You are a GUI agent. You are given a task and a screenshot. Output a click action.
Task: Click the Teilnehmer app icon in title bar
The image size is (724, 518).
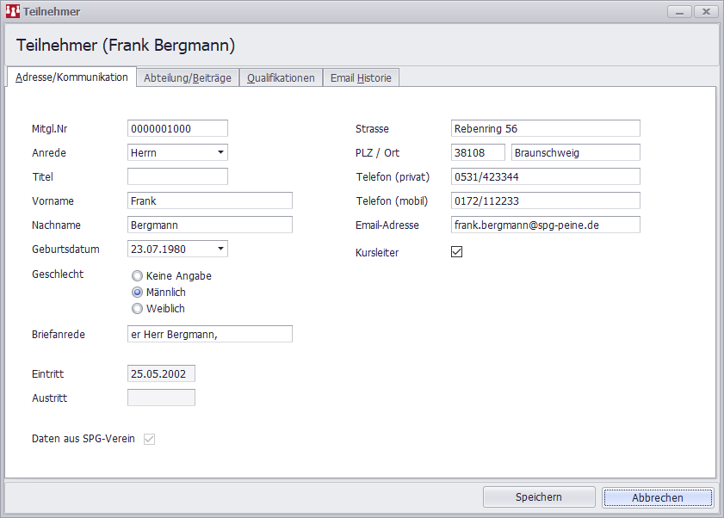coord(12,11)
